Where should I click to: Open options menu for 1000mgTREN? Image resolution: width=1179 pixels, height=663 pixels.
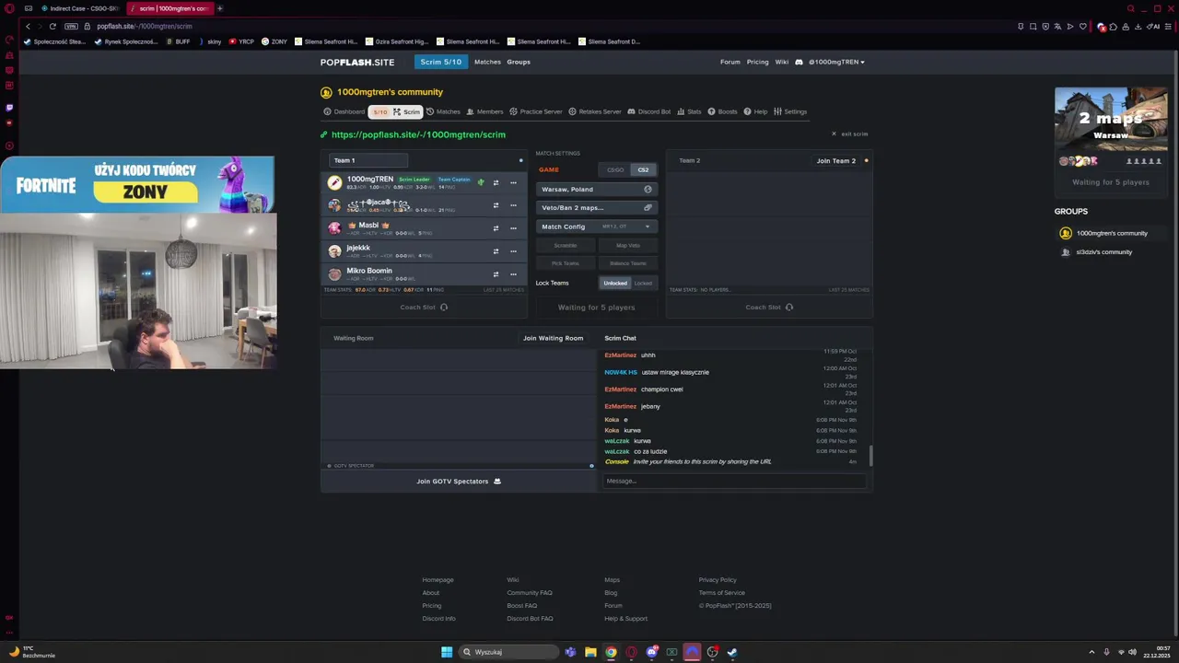(513, 182)
